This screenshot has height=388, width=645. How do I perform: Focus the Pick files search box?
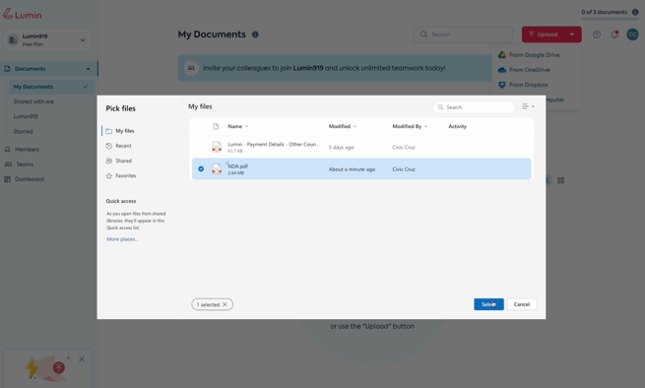tap(474, 107)
